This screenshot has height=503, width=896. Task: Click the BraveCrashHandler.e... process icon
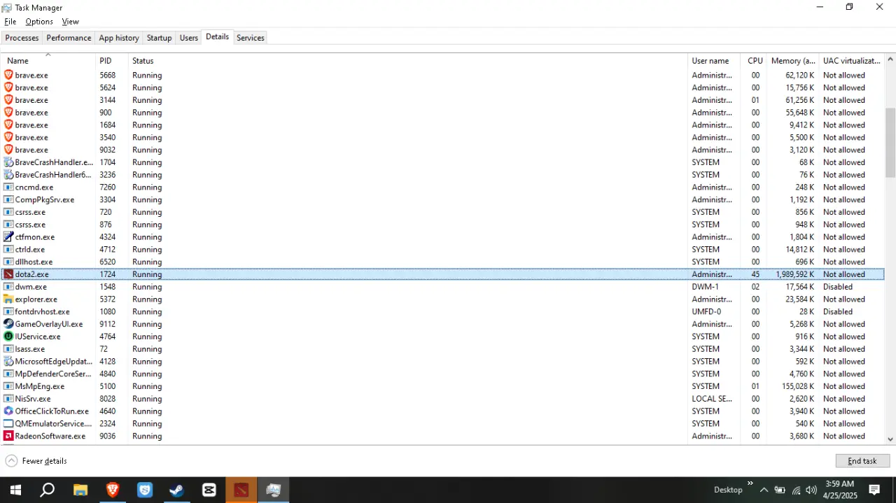click(x=8, y=162)
